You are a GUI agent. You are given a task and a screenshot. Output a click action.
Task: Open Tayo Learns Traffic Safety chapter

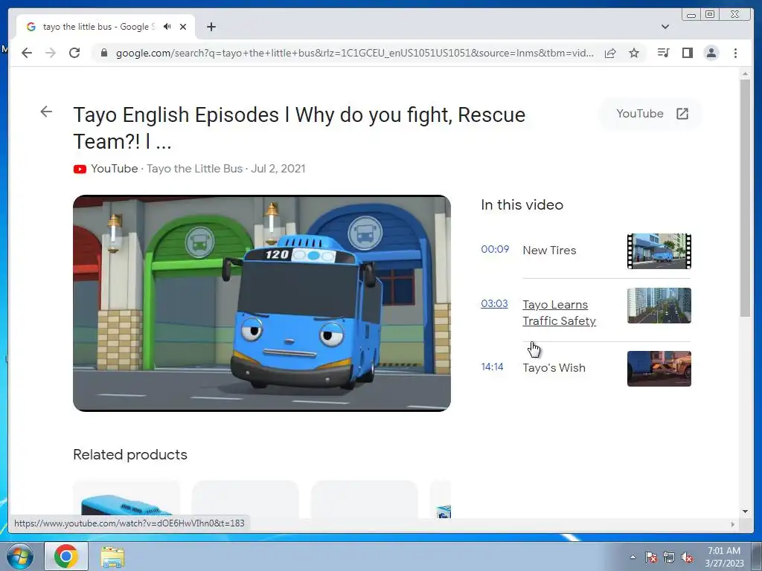point(559,313)
